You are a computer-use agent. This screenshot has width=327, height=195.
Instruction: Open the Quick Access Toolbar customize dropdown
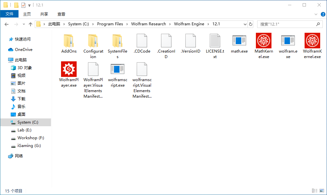click(29, 5)
